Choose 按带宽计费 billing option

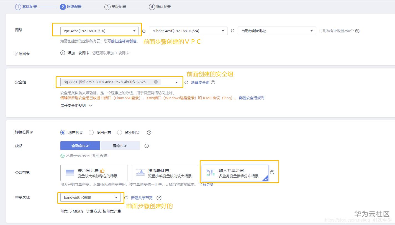point(94,173)
